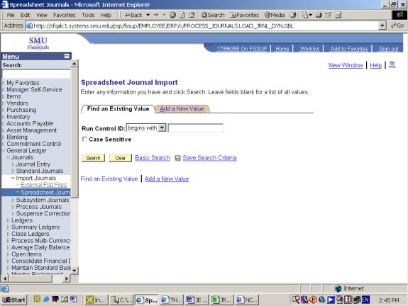The image size is (408, 306).
Task: Switch to Add a New Value tab
Action: coord(182,109)
